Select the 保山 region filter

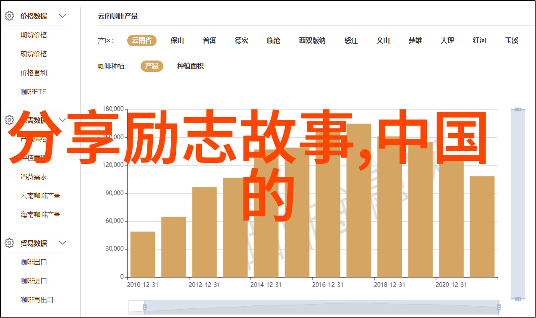tap(177, 41)
